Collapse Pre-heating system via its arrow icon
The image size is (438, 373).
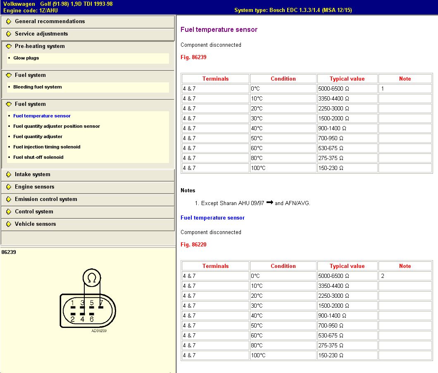pyautogui.click(x=9, y=46)
